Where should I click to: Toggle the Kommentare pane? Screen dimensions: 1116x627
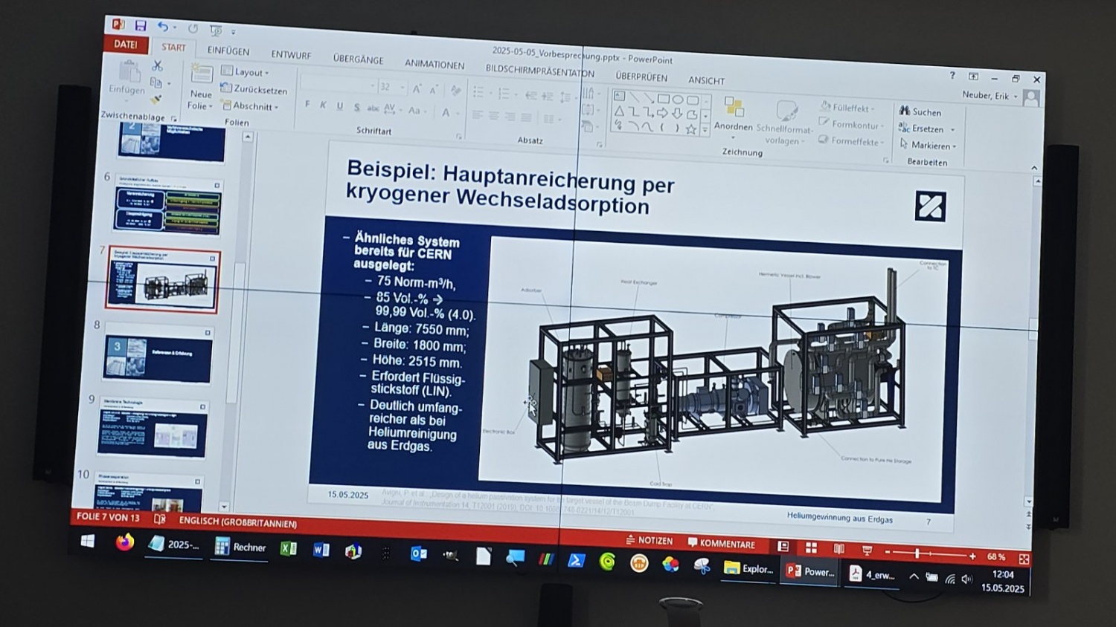pos(721,544)
